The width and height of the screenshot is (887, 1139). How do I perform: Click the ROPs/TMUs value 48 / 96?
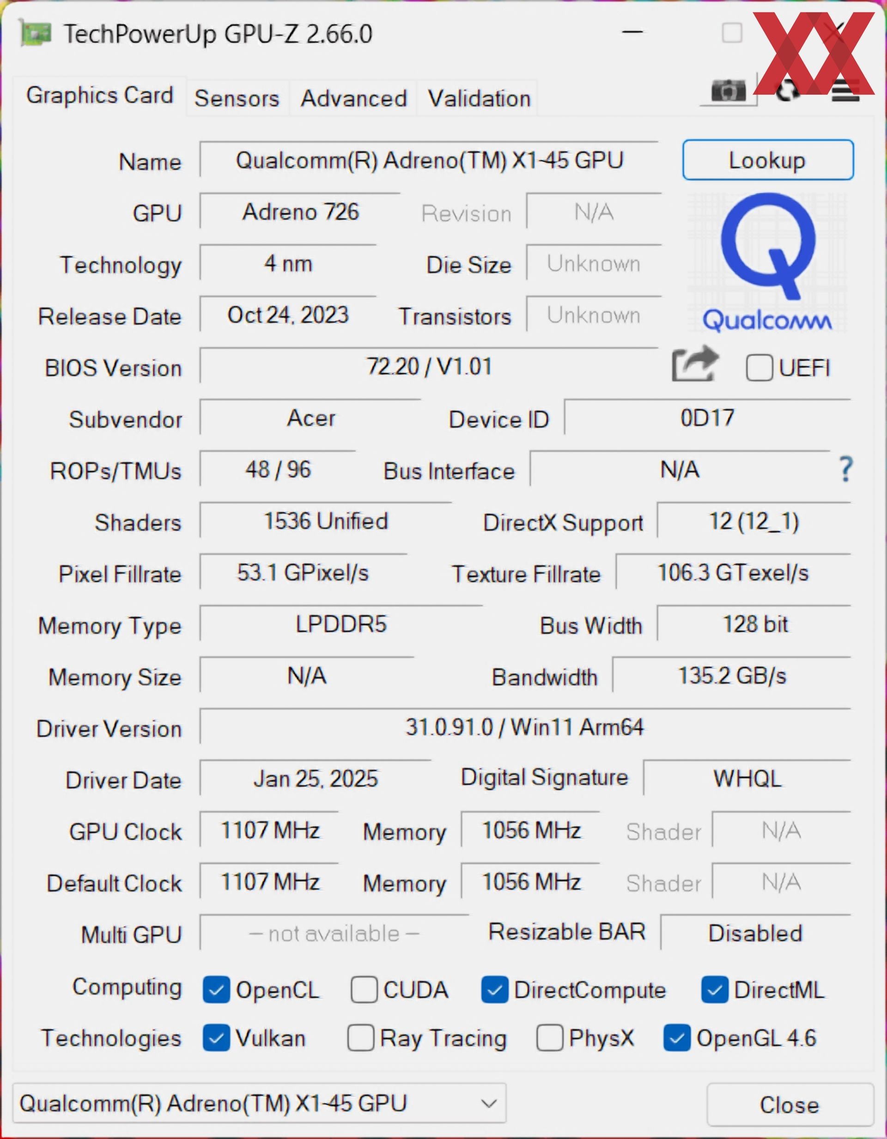click(278, 469)
